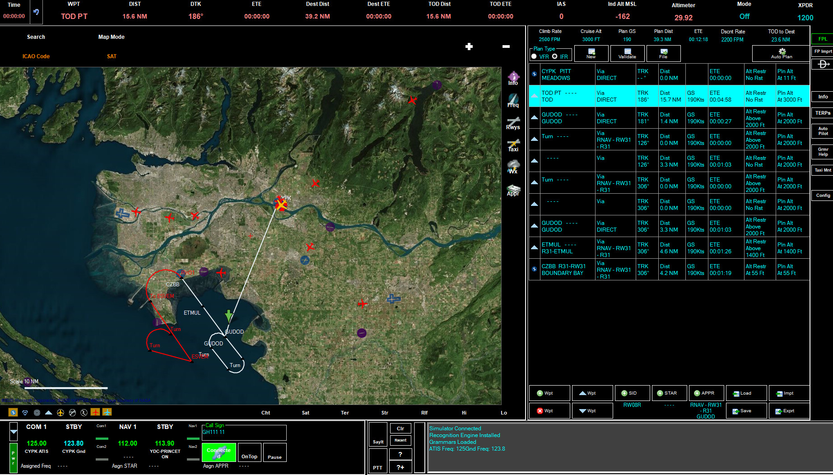Expand the COM radio dropdown arrow
Viewport: 833px width, 475px height.
(14, 432)
